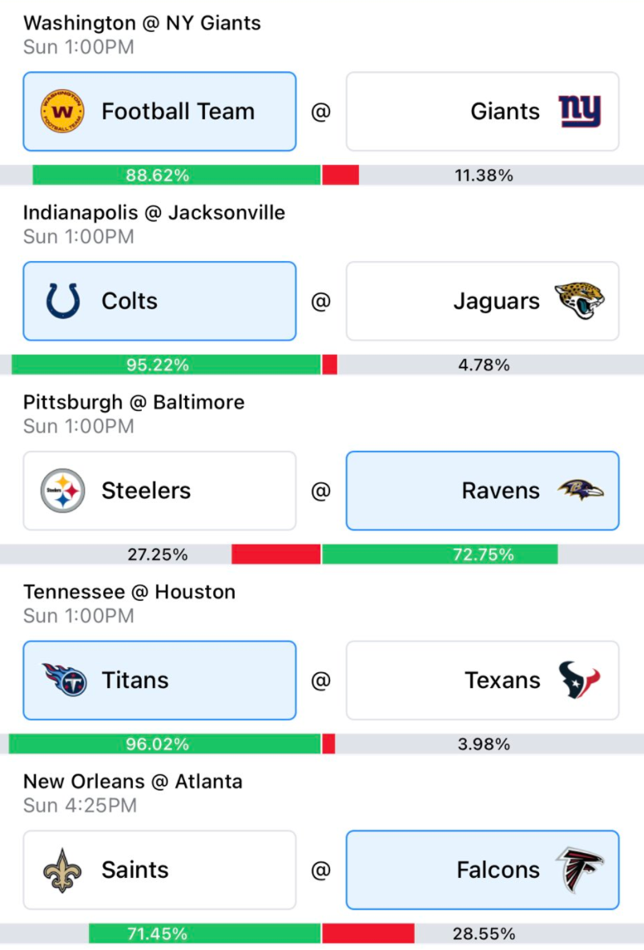
Task: Click the Steelers logo
Action: (62, 491)
